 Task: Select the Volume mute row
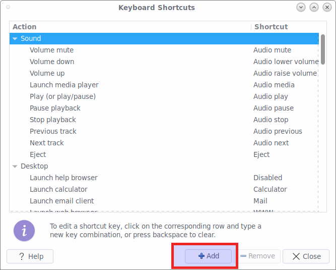click(x=51, y=50)
